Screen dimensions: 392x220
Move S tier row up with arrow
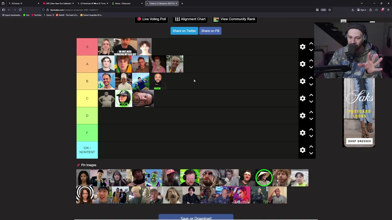(311, 43)
